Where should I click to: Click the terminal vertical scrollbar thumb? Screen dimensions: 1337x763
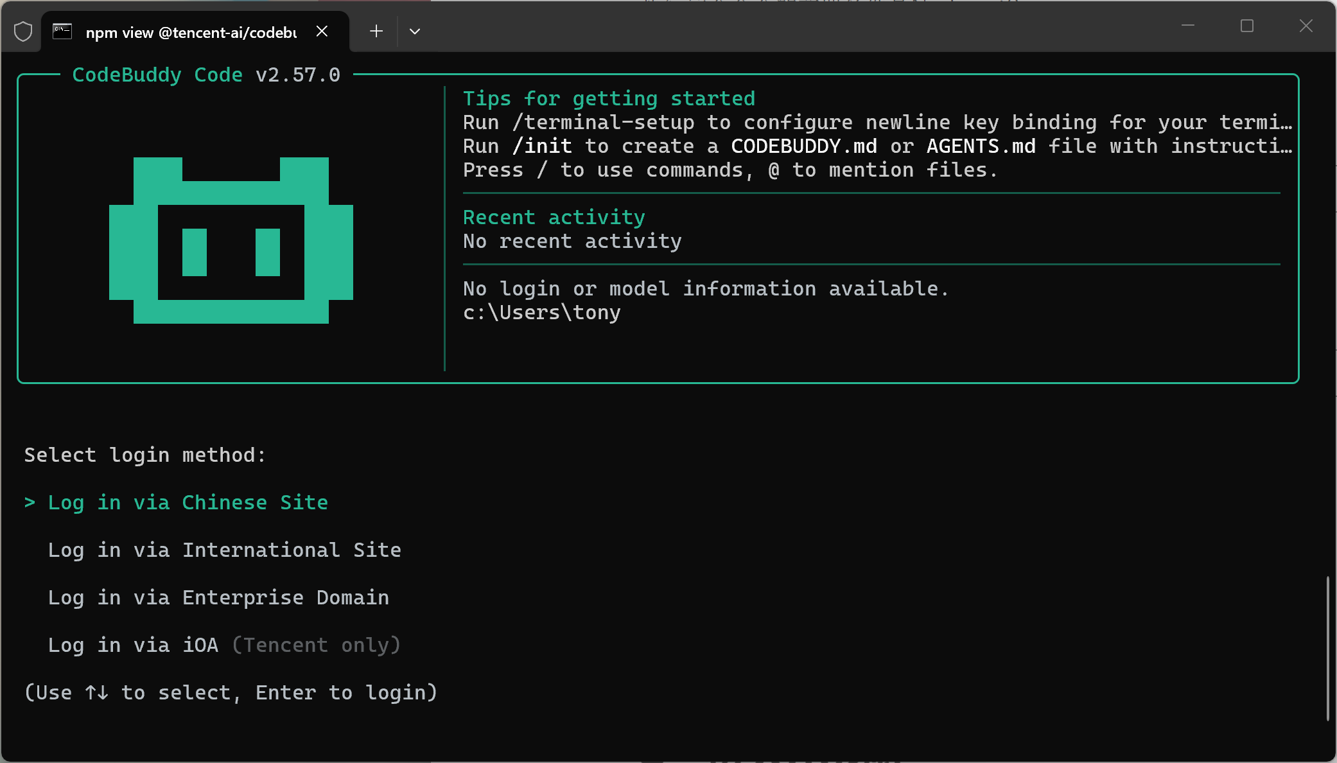tap(1327, 649)
